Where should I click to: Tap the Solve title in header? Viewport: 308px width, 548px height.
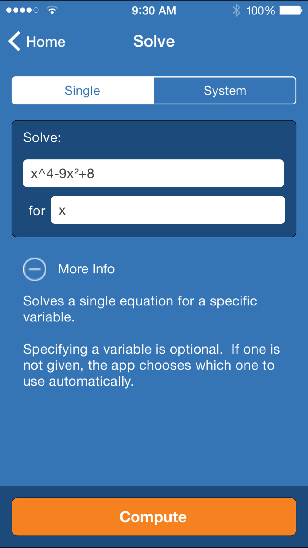pyautogui.click(x=154, y=41)
